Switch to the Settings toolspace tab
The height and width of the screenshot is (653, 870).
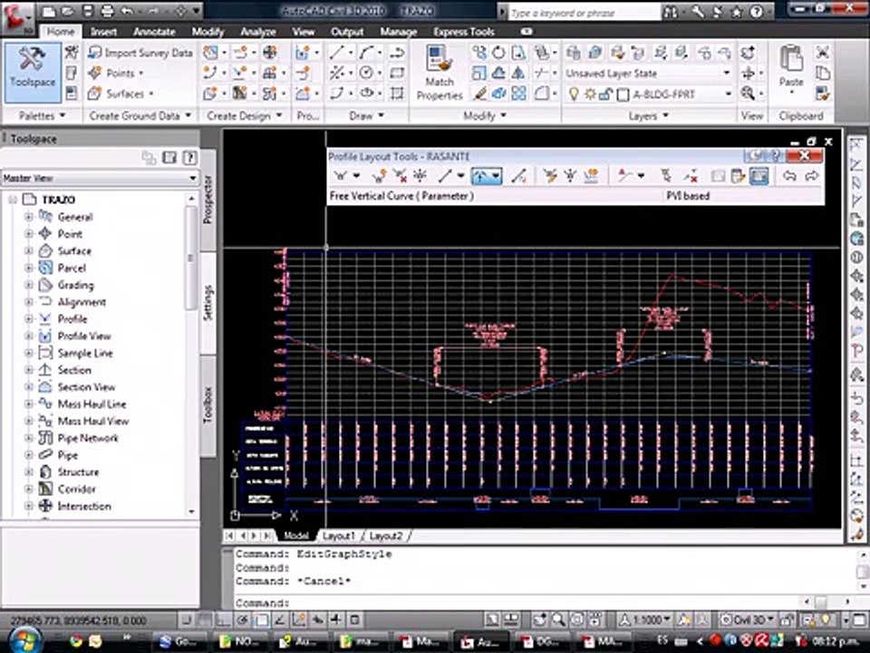click(208, 303)
